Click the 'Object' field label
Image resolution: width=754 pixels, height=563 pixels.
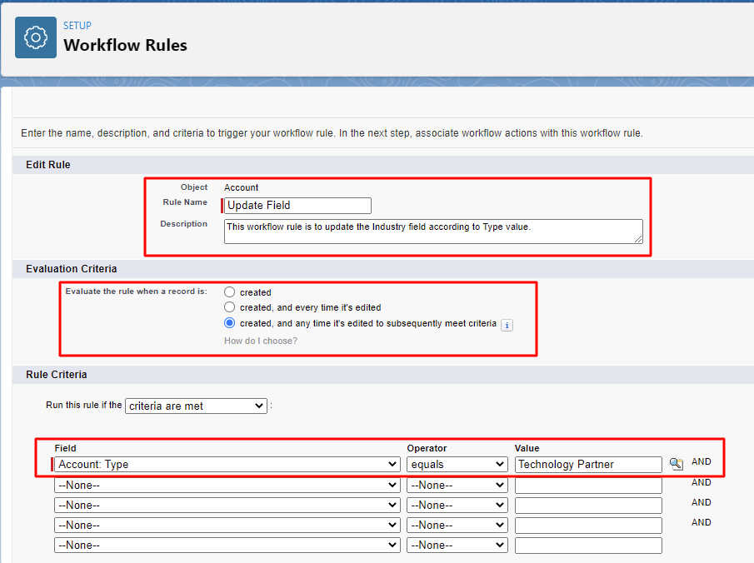click(x=194, y=187)
